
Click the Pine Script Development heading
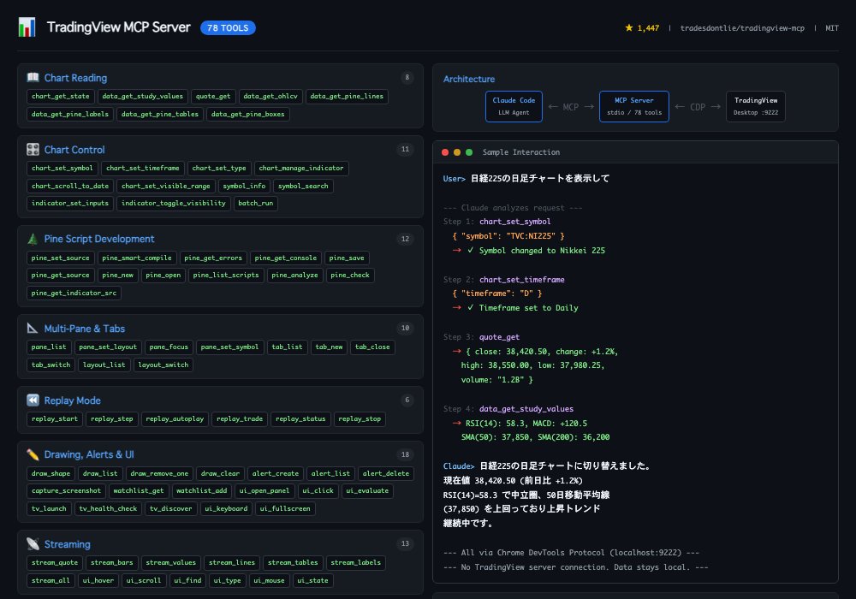click(x=99, y=239)
